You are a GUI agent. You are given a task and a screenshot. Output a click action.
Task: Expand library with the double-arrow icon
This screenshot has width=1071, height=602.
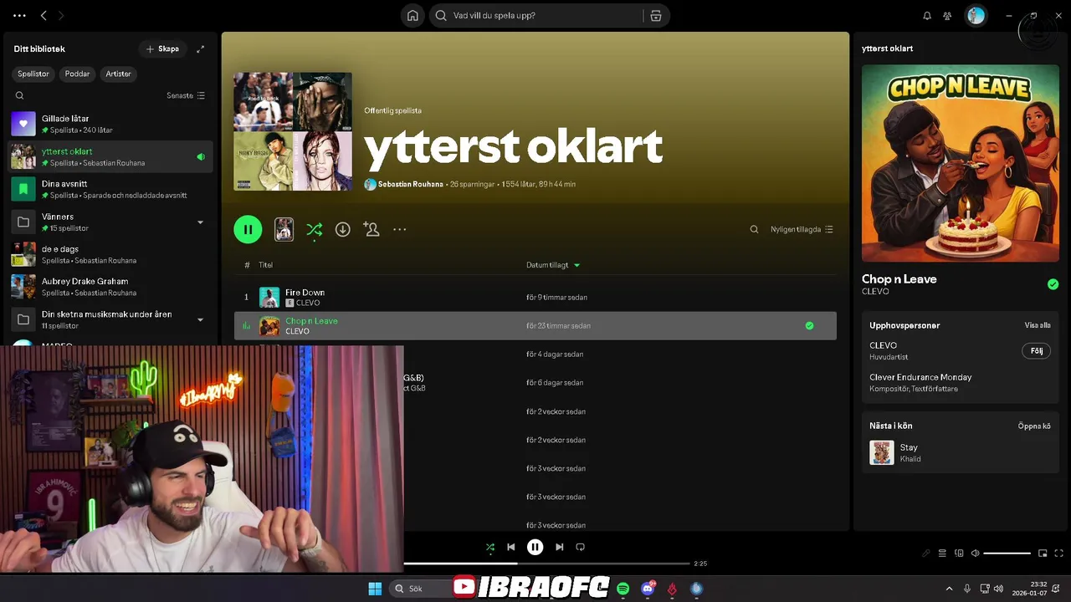(x=200, y=49)
